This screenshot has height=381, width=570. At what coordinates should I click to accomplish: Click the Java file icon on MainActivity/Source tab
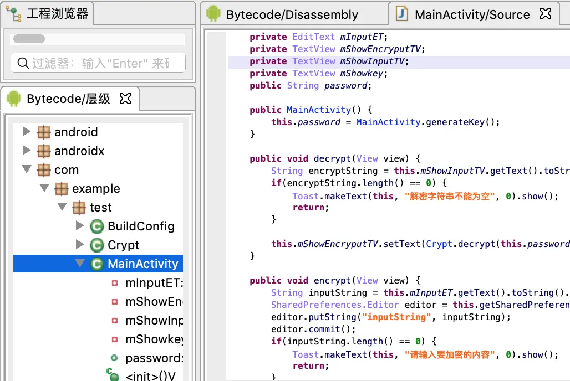coord(401,14)
